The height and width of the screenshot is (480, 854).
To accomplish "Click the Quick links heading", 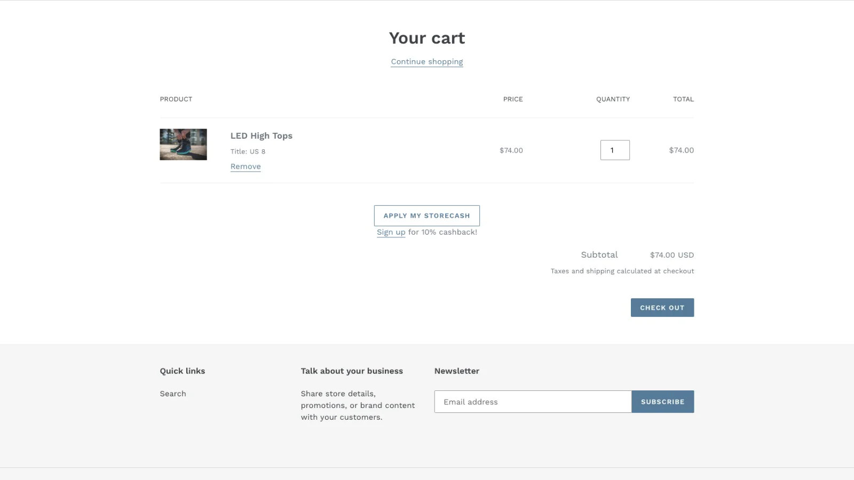I will 183,371.
